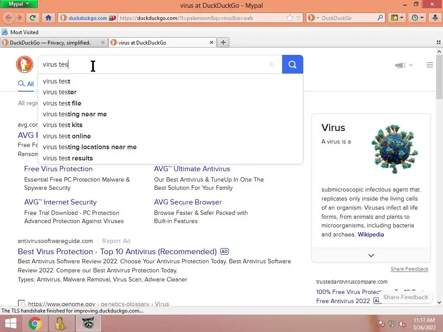Choose suggestion 'virus test kits'

[x=170, y=125]
